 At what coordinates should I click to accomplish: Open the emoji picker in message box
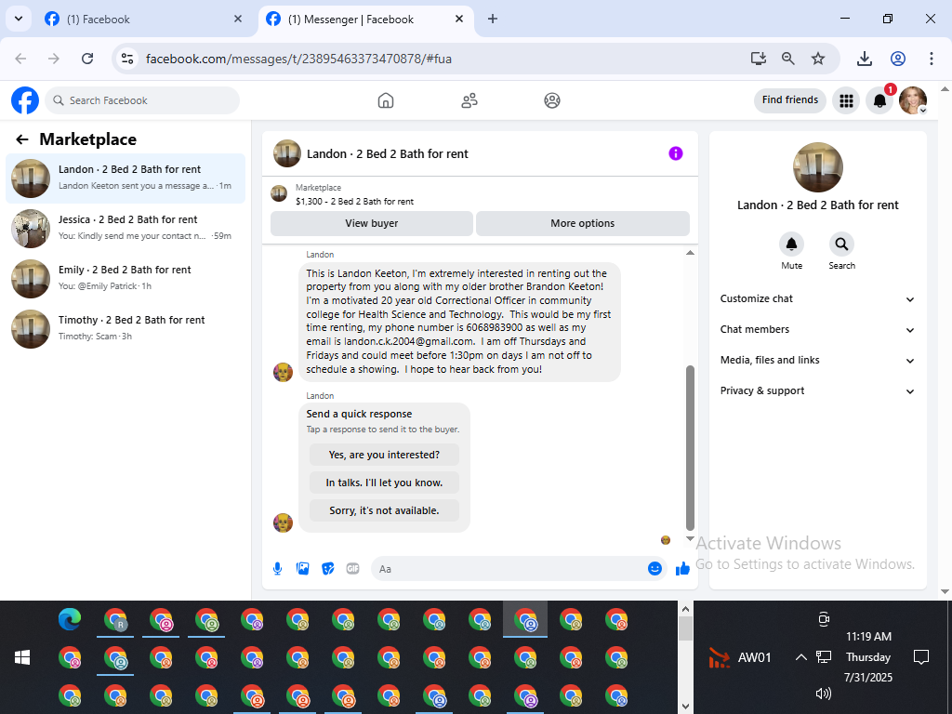click(x=654, y=569)
